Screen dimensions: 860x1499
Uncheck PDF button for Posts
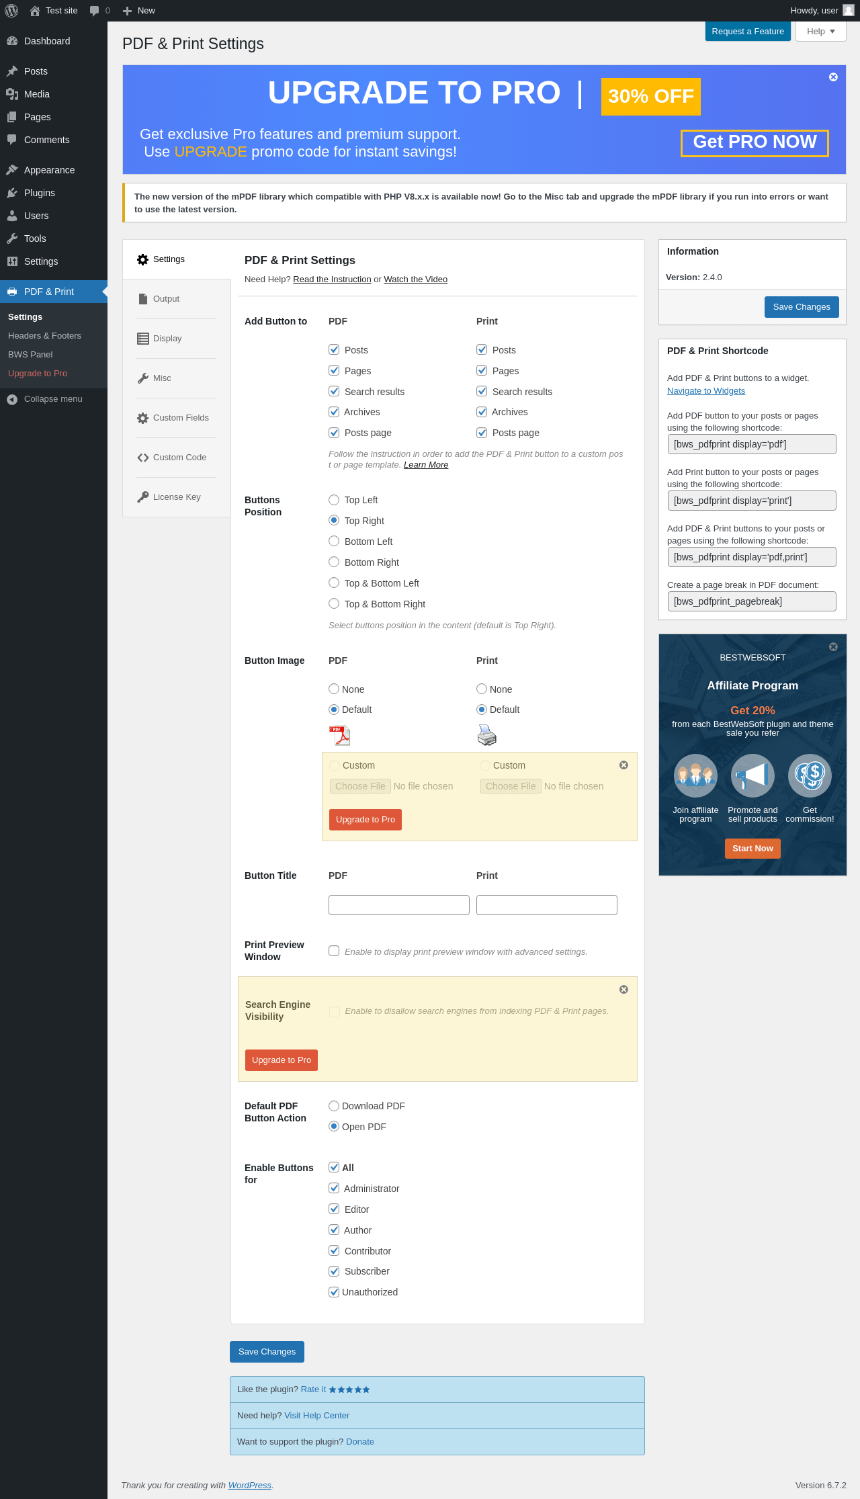[x=334, y=349]
